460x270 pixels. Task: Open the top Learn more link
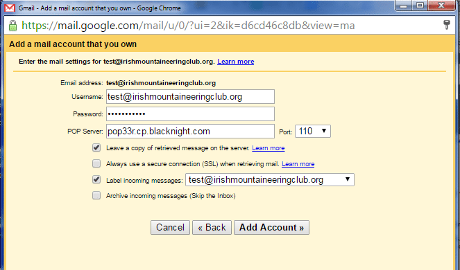[x=236, y=62]
